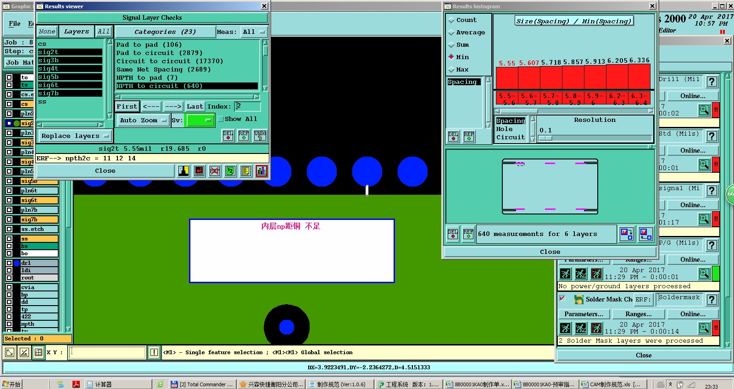This screenshot has width=734, height=389.
Task: Click categories list scroll-down arrow
Action: pos(265,88)
